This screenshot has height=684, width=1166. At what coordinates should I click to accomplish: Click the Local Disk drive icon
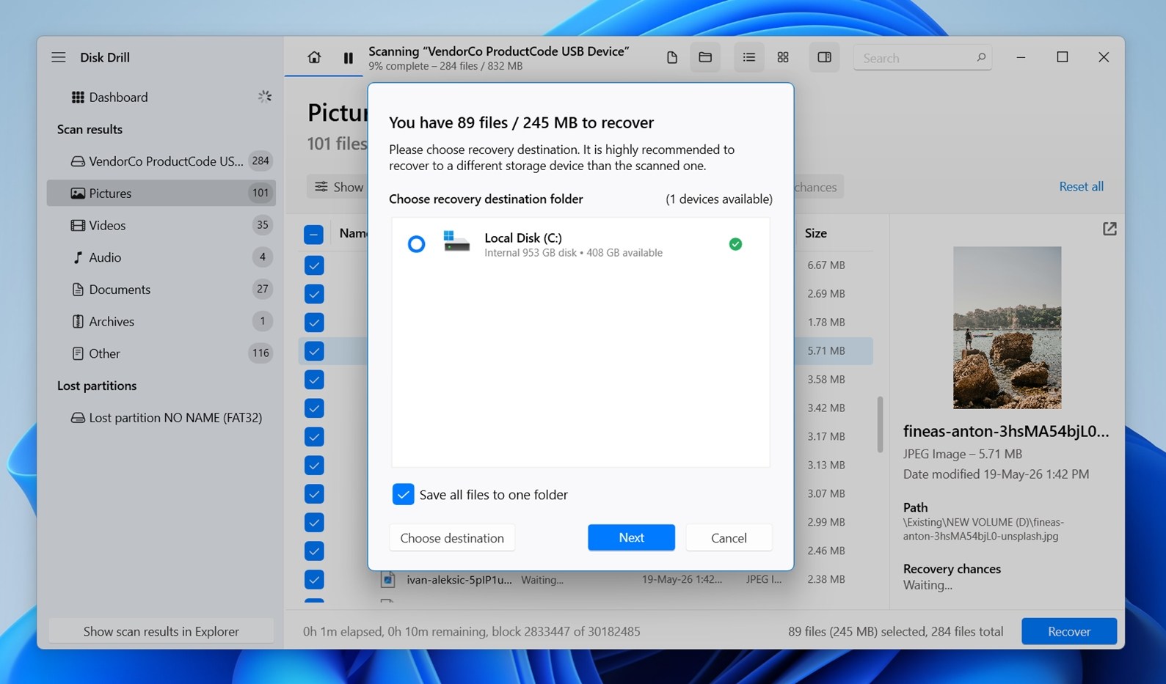456,241
